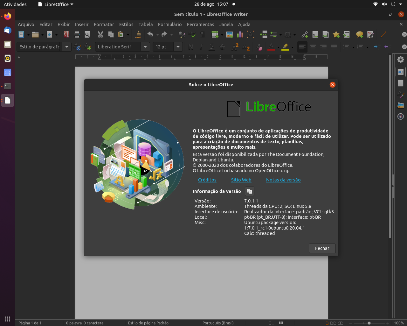
Task: Enable Center alignment button
Action: [313, 47]
